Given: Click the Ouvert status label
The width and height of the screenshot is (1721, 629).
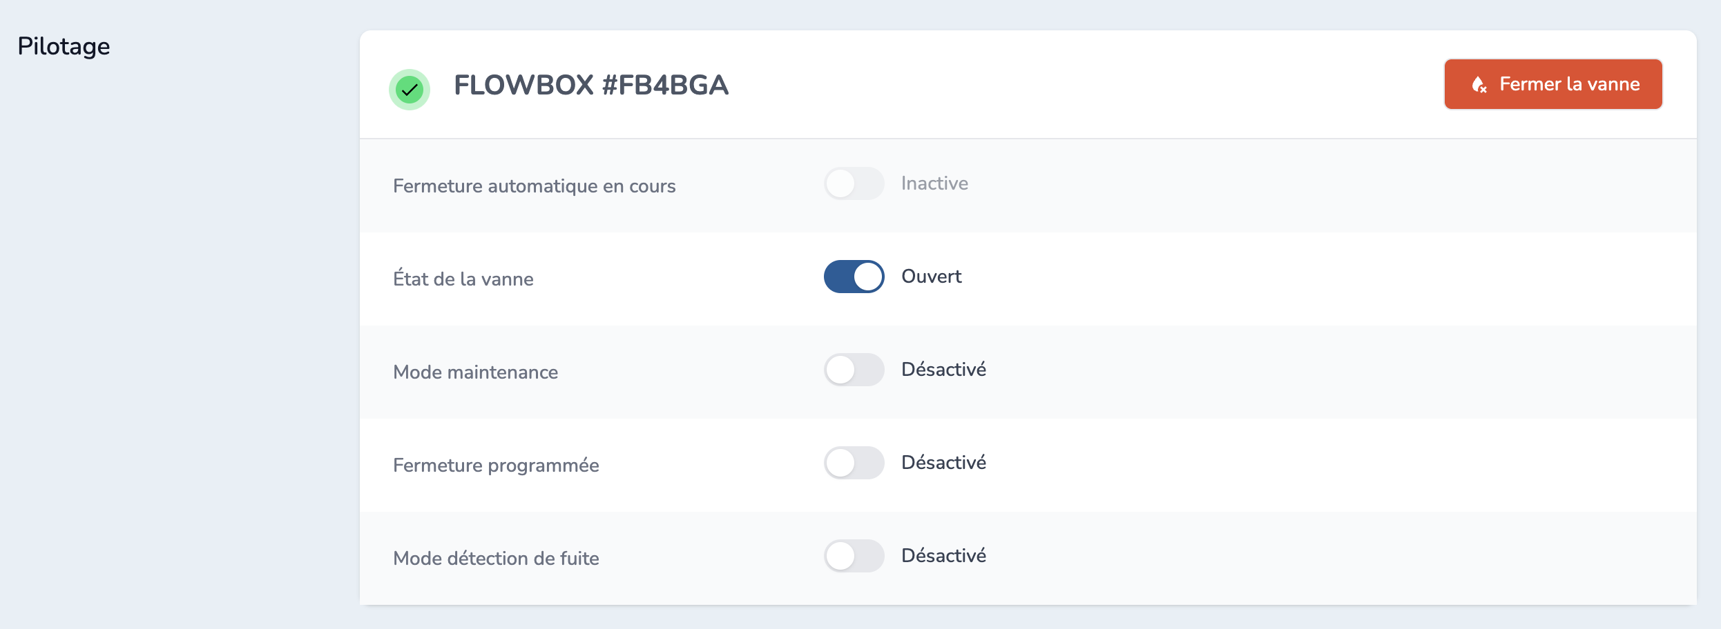Looking at the screenshot, I should click(931, 276).
